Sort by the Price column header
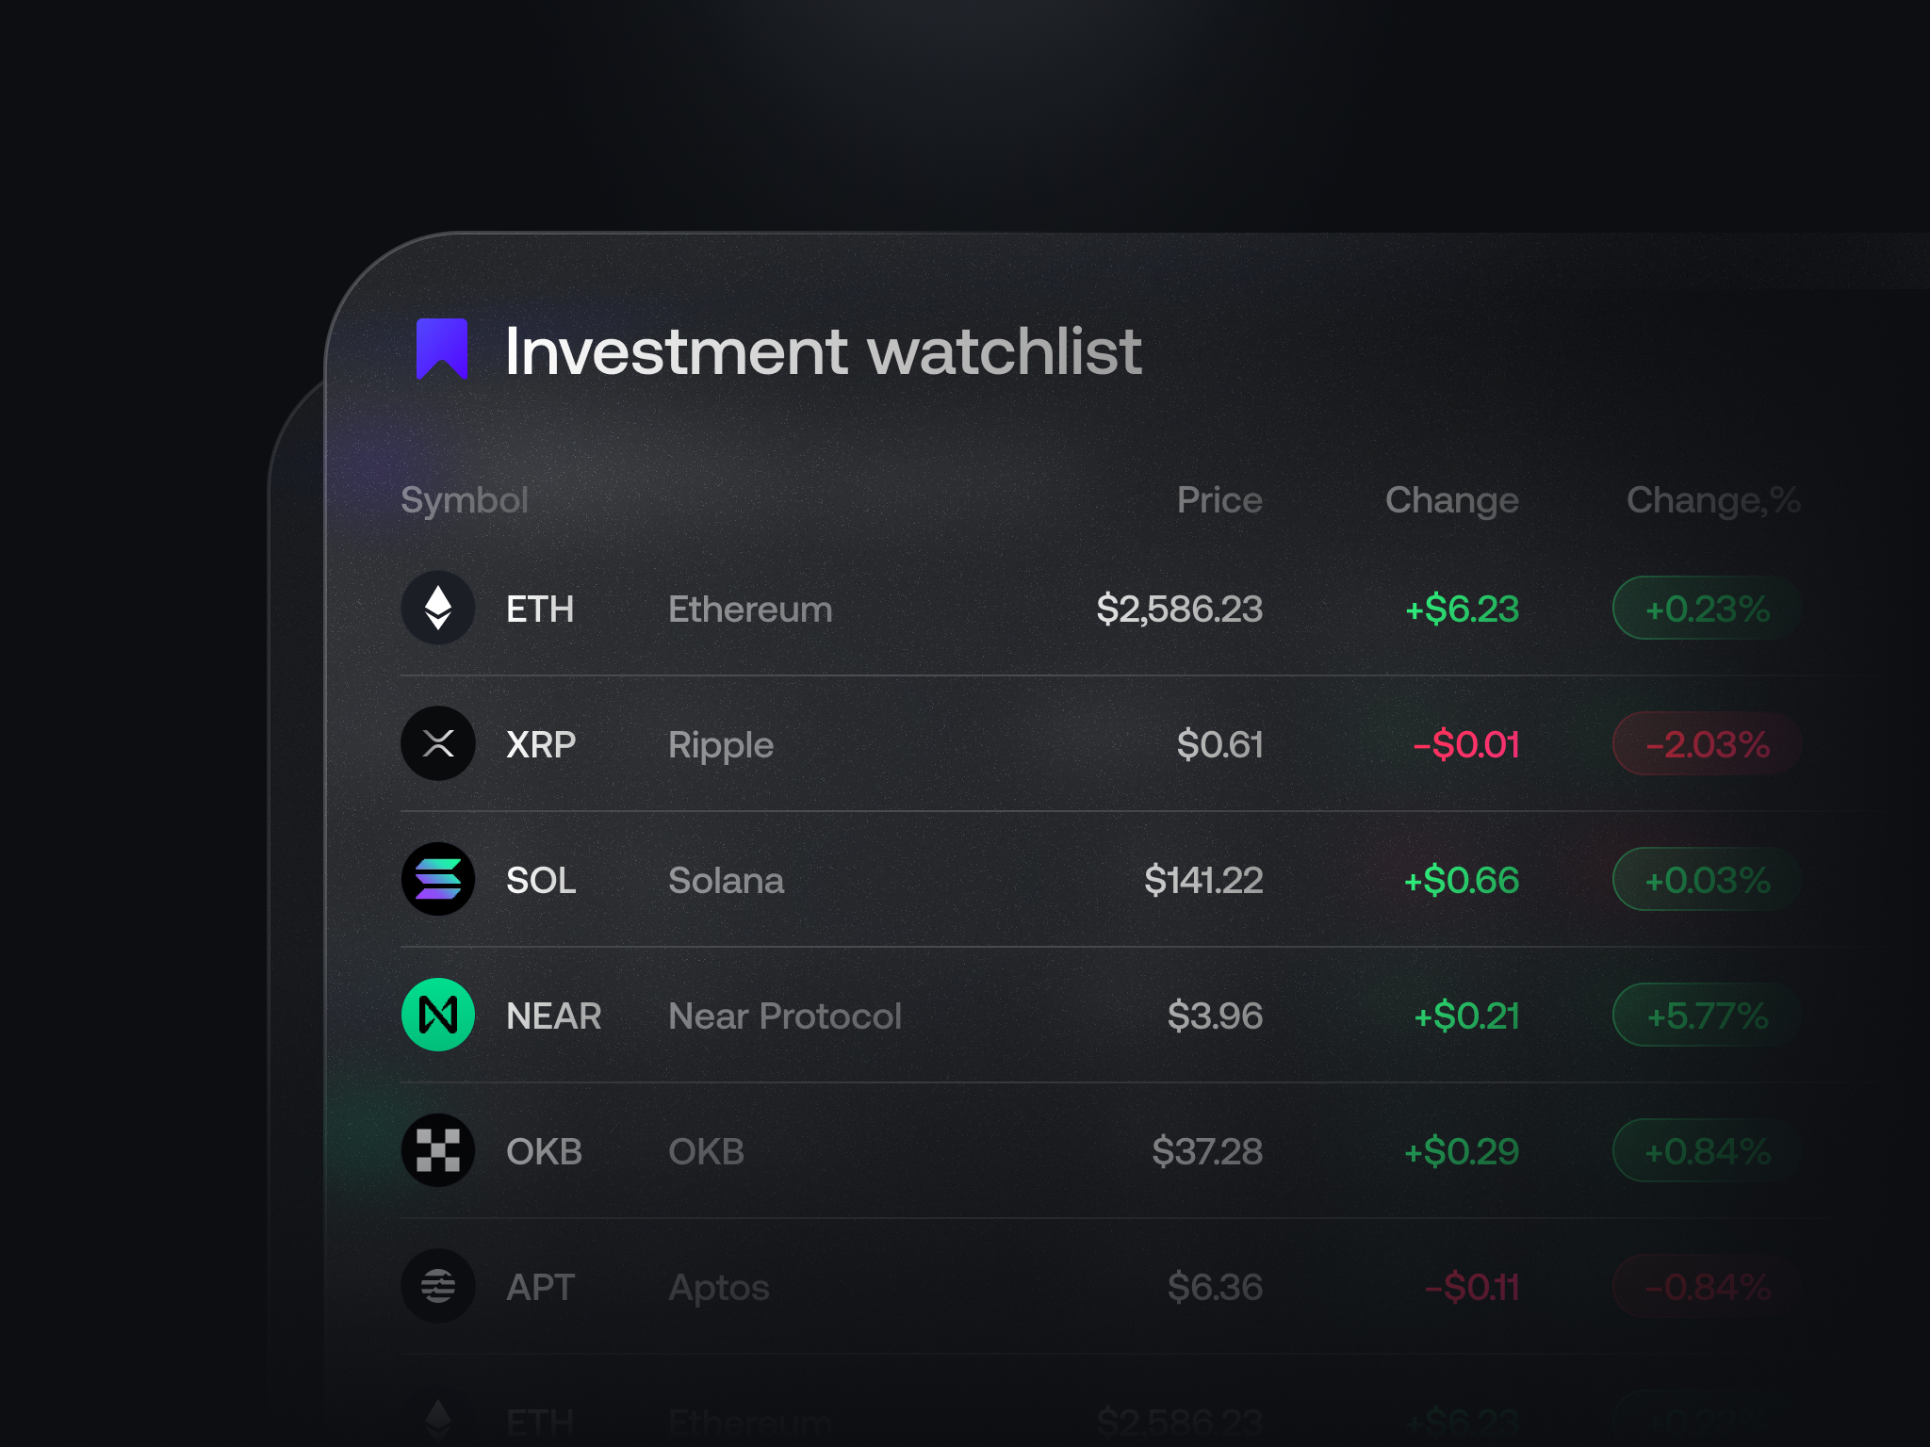1930x1447 pixels. pyautogui.click(x=1219, y=500)
